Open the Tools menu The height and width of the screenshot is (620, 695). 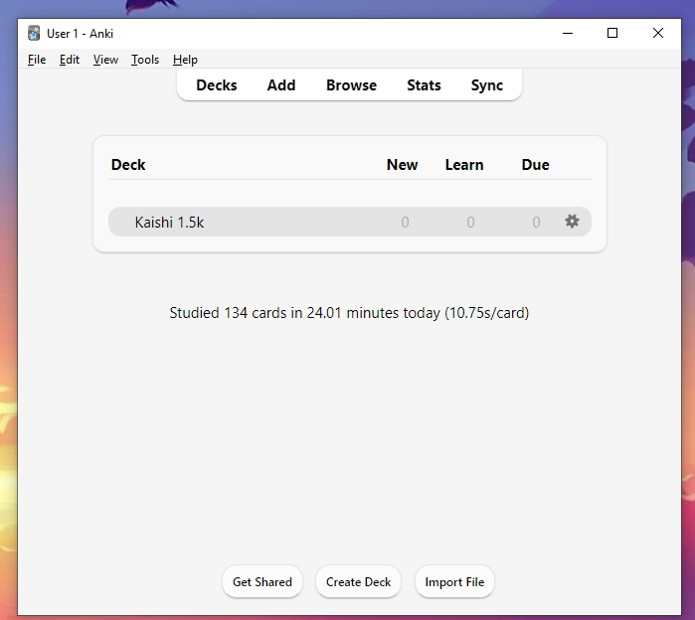(x=145, y=60)
